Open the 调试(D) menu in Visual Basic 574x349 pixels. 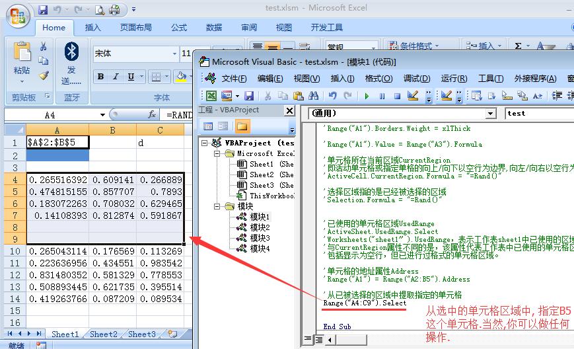coord(417,79)
